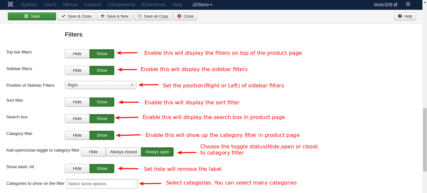Screen dimensions: 427x193
Task: Click the Save button
Action: 32,16
